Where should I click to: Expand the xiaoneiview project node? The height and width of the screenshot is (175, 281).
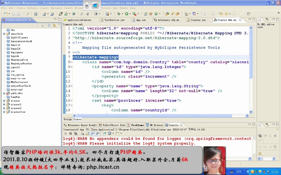[x=4, y=112]
